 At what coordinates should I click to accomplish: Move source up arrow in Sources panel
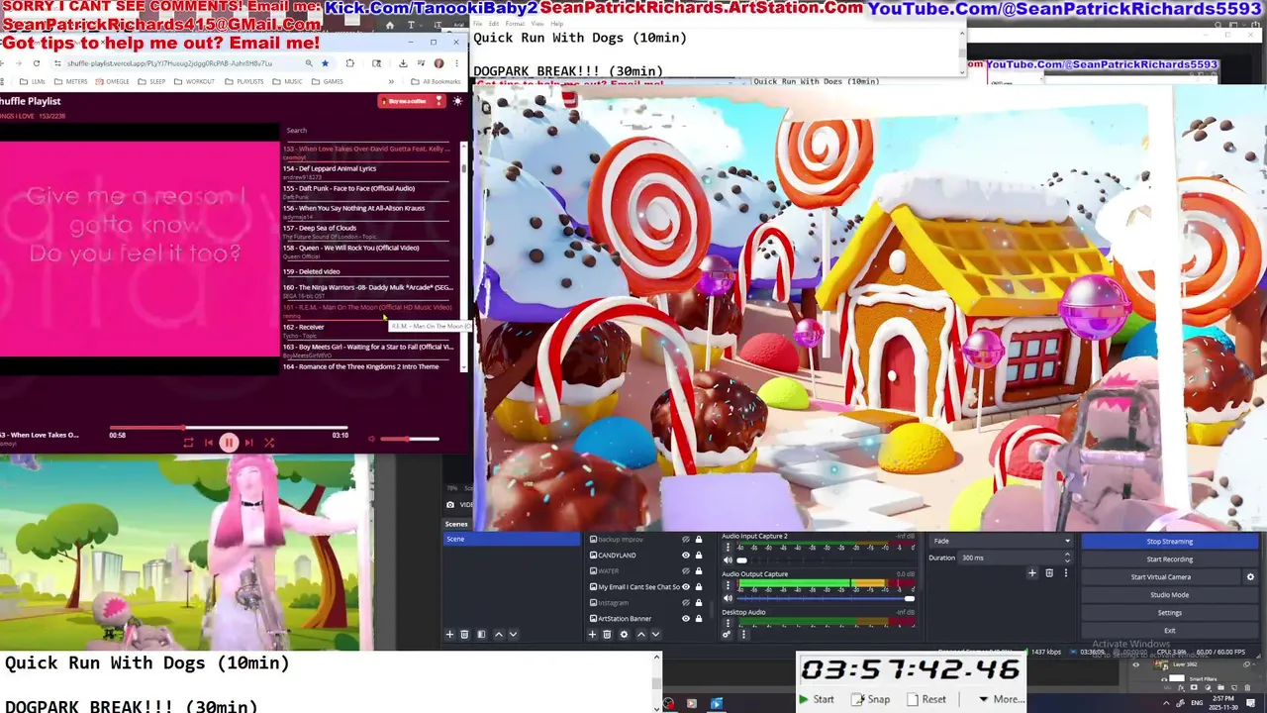(641, 634)
